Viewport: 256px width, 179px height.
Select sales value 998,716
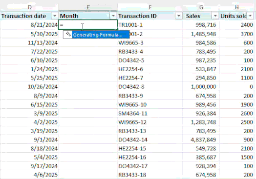click(201, 25)
